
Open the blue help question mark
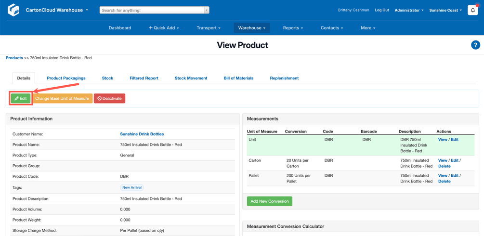(x=475, y=45)
